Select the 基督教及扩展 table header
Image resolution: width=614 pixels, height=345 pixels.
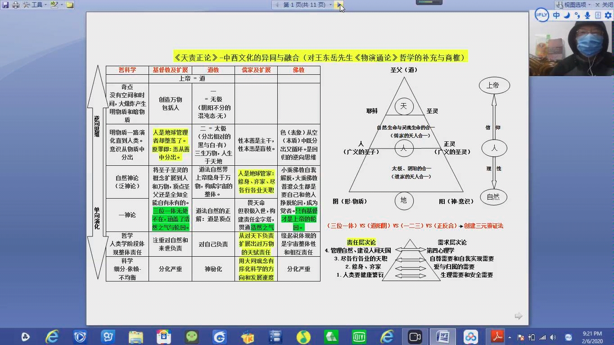coord(170,70)
